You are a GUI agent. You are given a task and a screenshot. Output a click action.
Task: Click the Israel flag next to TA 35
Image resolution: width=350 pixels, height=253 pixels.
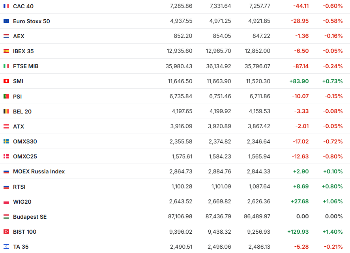6,247
